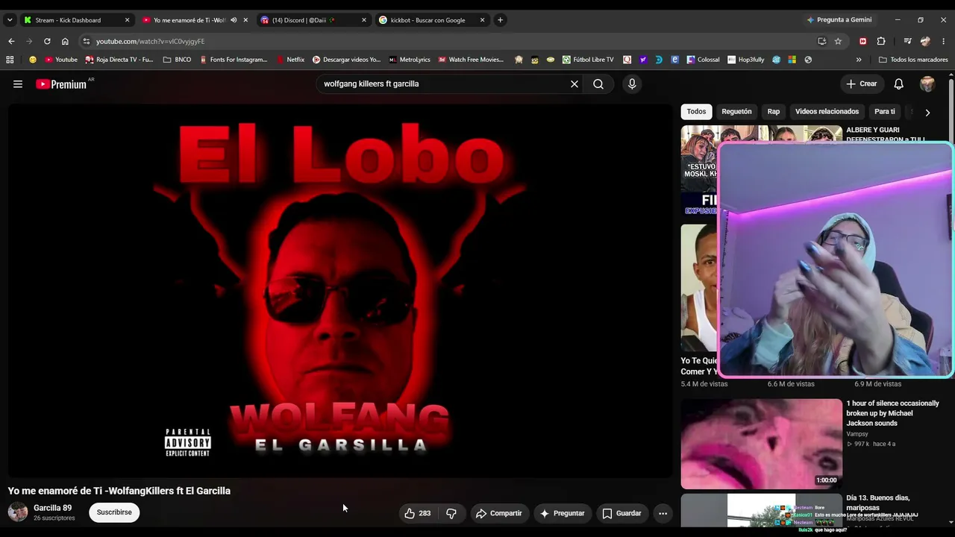Mute the YouTube tab audio speaker icon
The image size is (955, 537).
(234, 20)
